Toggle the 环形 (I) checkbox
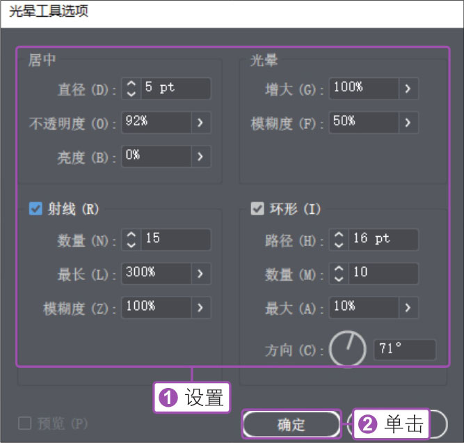The width and height of the screenshot is (464, 443). point(257,208)
